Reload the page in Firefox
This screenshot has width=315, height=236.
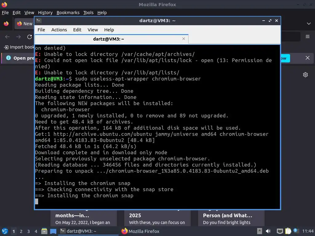(30, 37)
